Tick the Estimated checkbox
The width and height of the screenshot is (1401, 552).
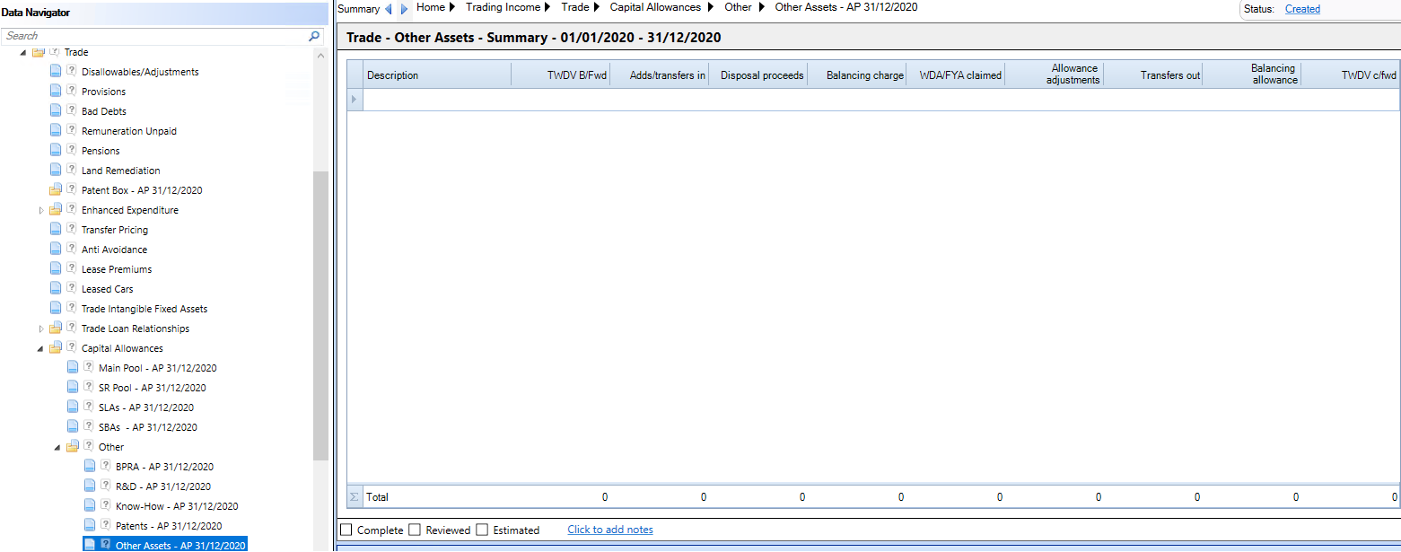pyautogui.click(x=482, y=530)
